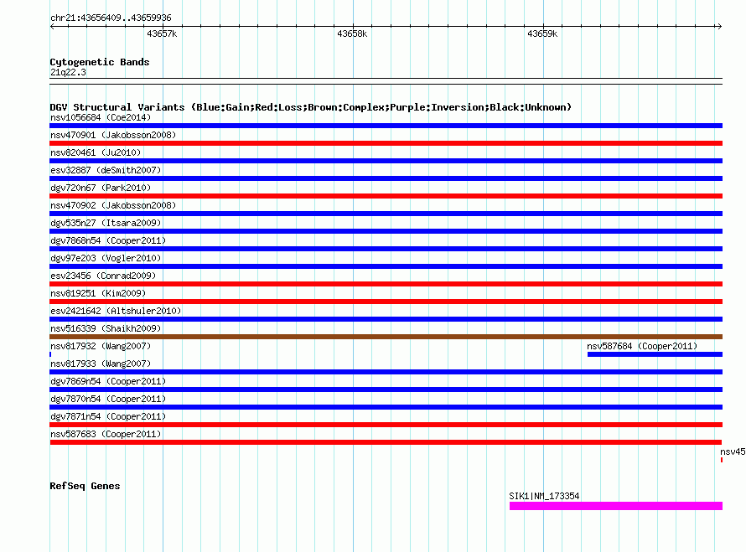Click the red bar under nsv587683
This screenshot has height=552, width=746.
tap(386, 442)
